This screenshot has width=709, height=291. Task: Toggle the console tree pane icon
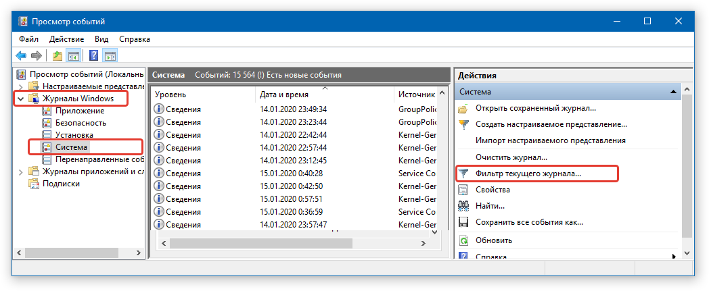(x=73, y=55)
